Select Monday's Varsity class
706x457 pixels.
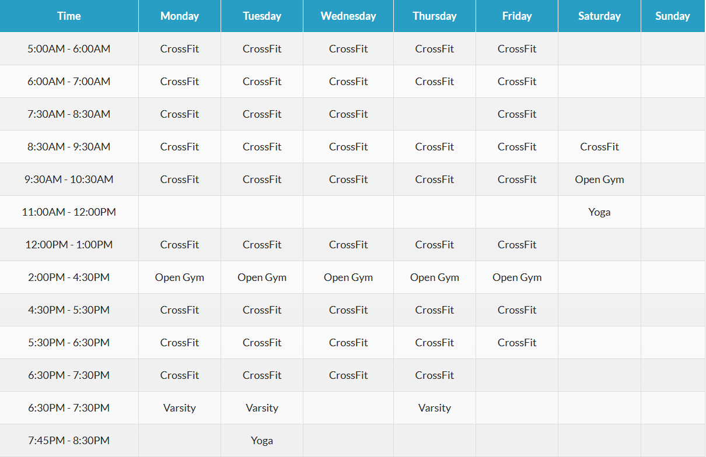179,408
